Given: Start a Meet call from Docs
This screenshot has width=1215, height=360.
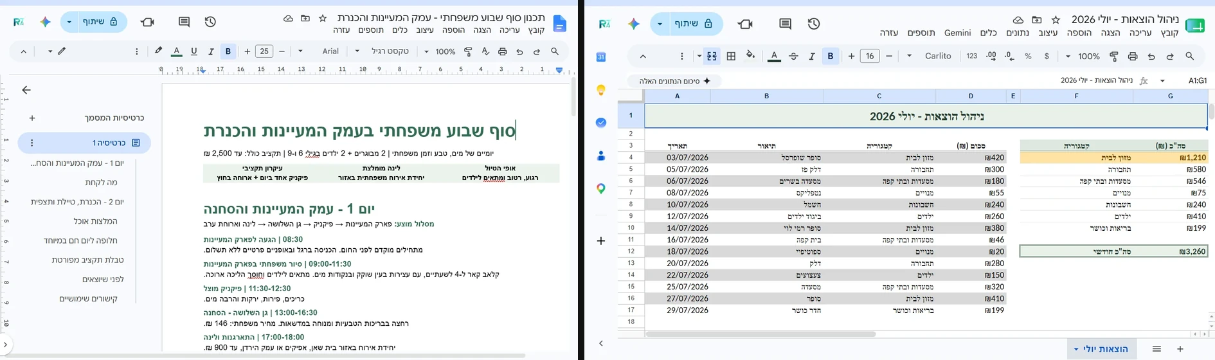Looking at the screenshot, I should [x=147, y=22].
